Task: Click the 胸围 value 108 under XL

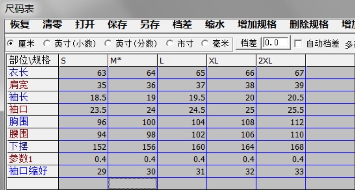Action: pos(231,122)
